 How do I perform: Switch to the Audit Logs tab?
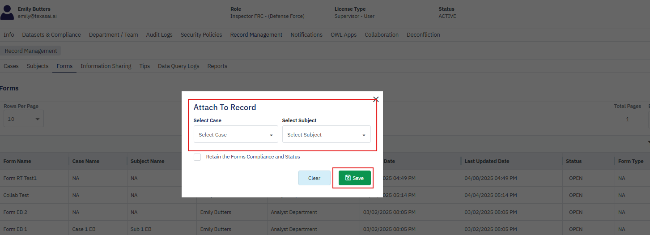point(159,35)
